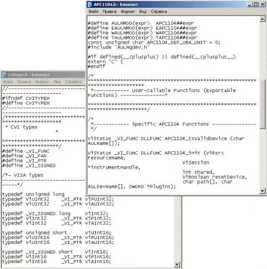Click the cvitype.h Notepad title bar icon
The width and height of the screenshot is (267, 269).
click(4, 75)
